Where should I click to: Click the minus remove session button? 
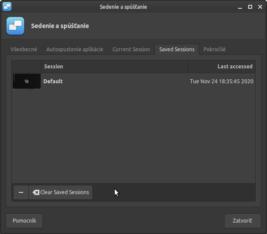pos(21,192)
